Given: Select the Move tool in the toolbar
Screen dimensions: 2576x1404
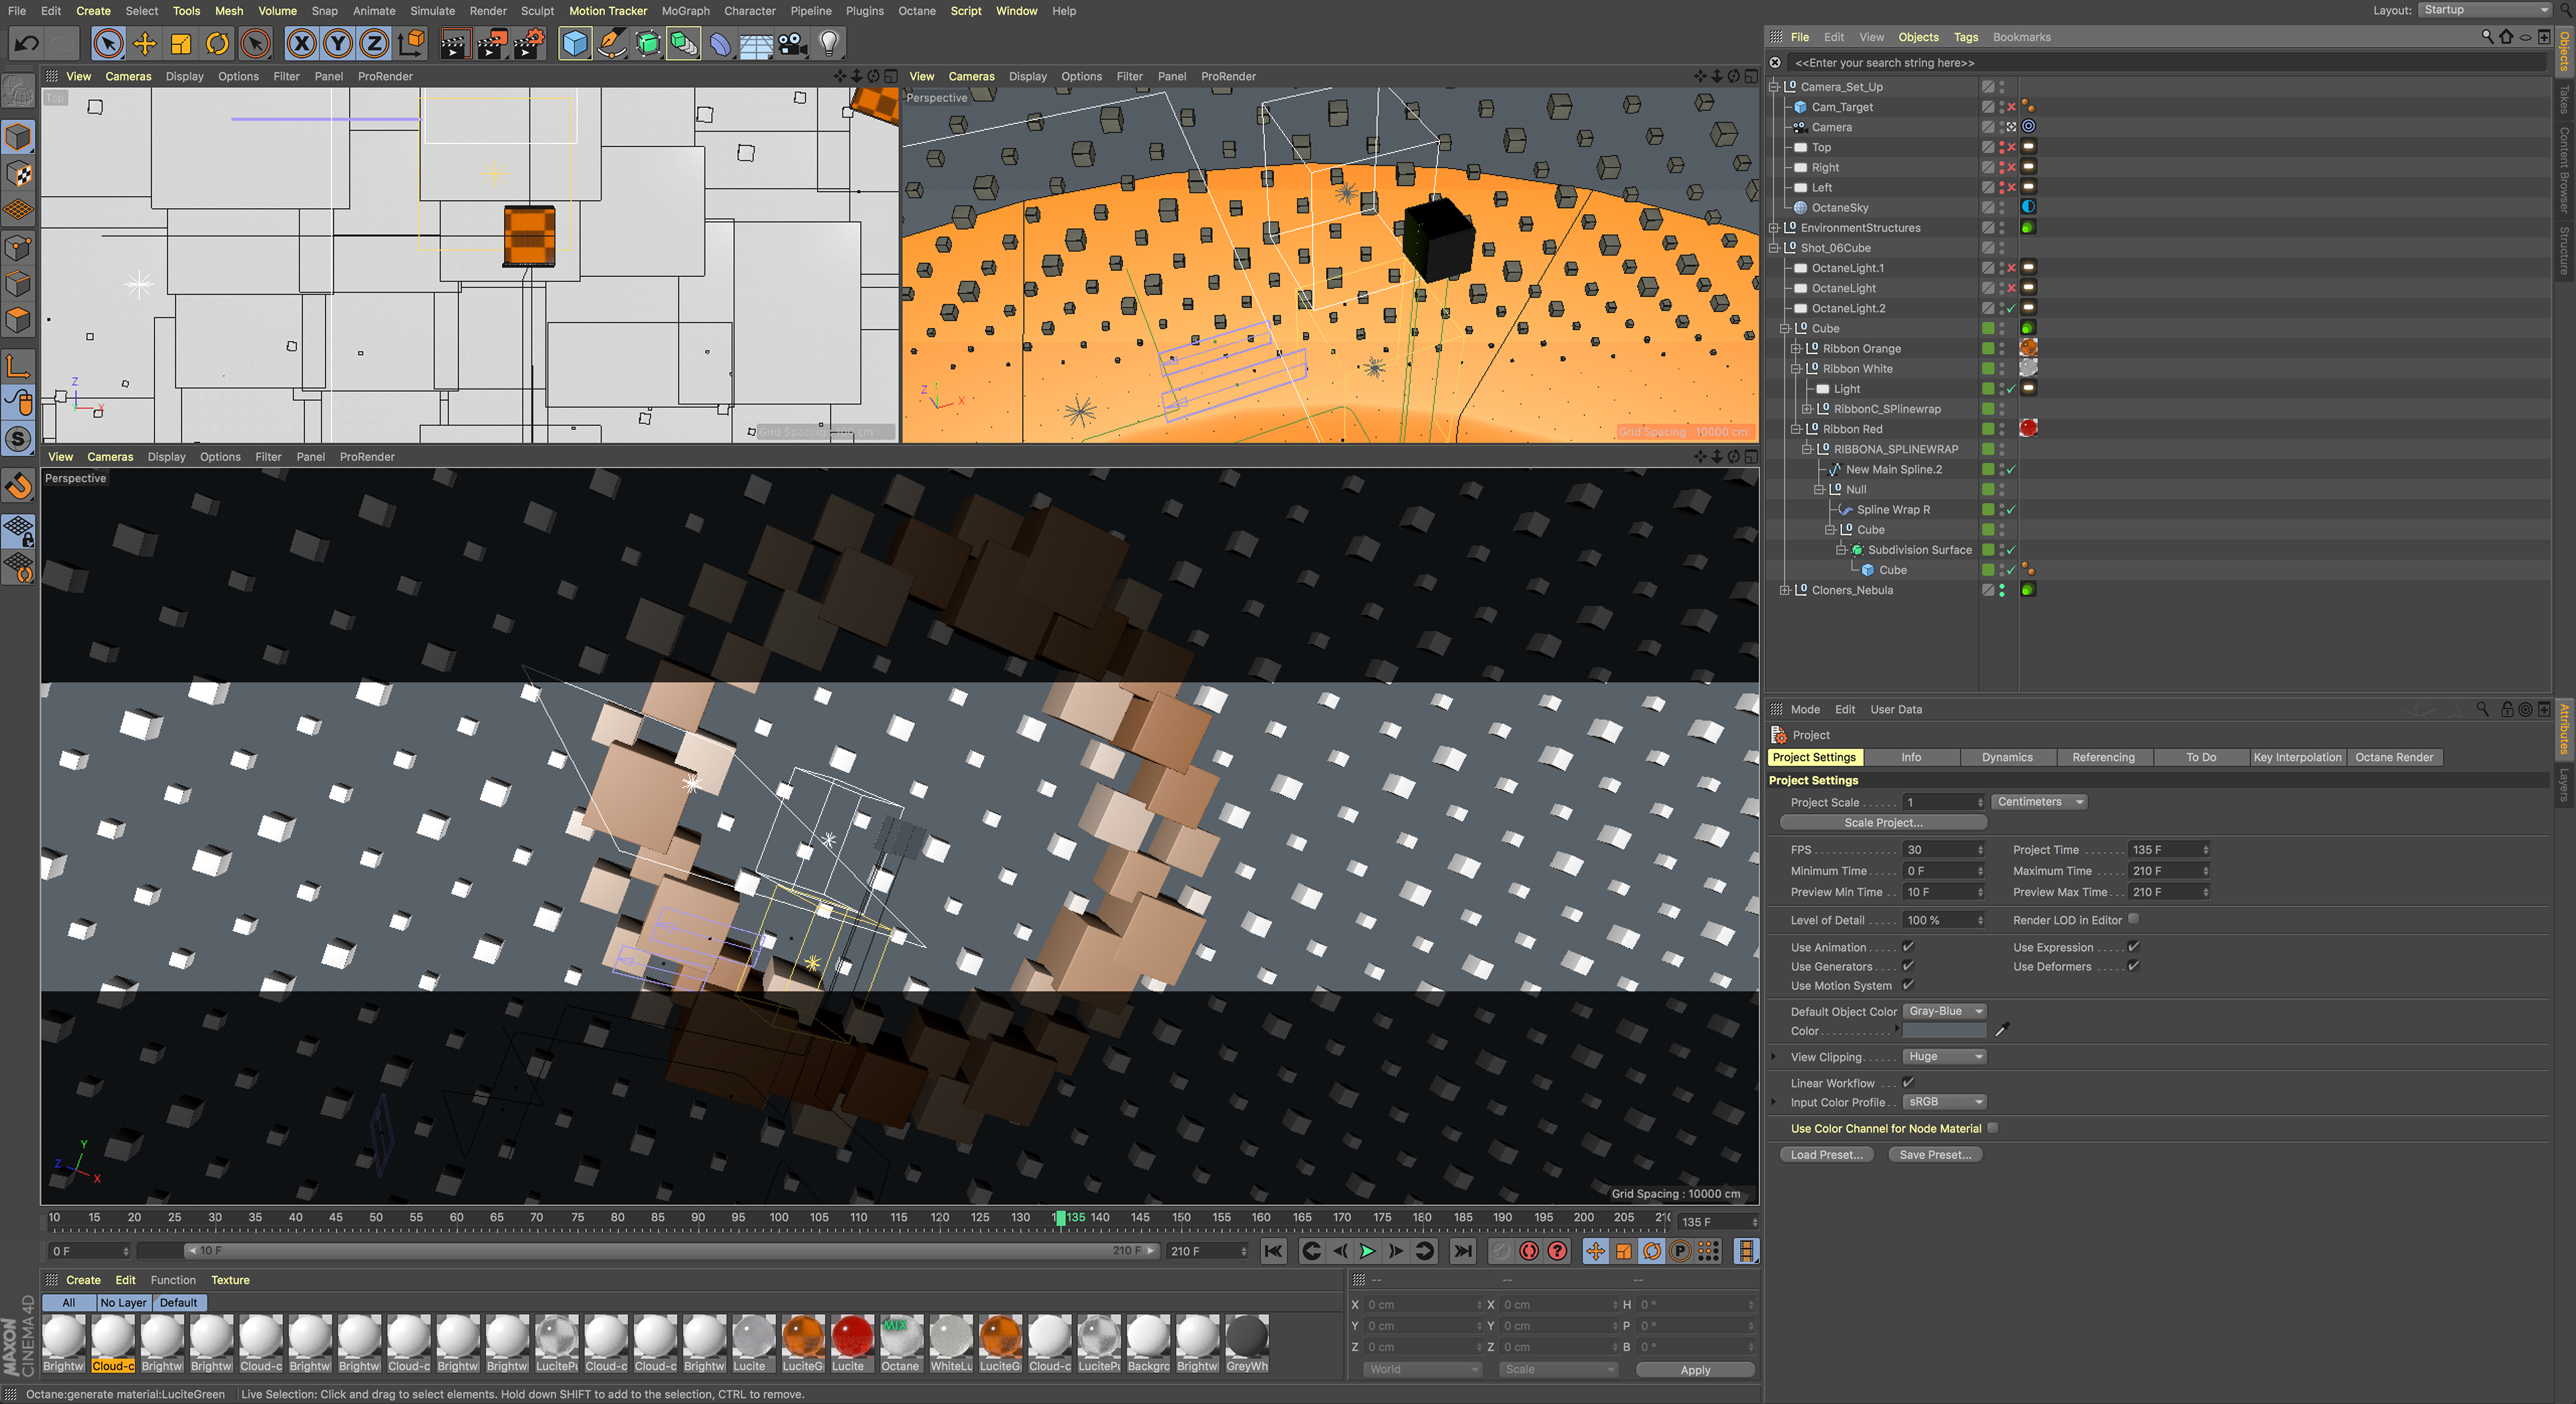Looking at the screenshot, I should (x=144, y=43).
